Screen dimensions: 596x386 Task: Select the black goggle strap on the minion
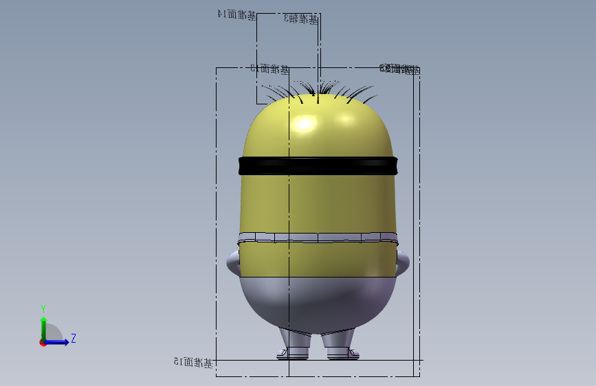[x=318, y=166]
